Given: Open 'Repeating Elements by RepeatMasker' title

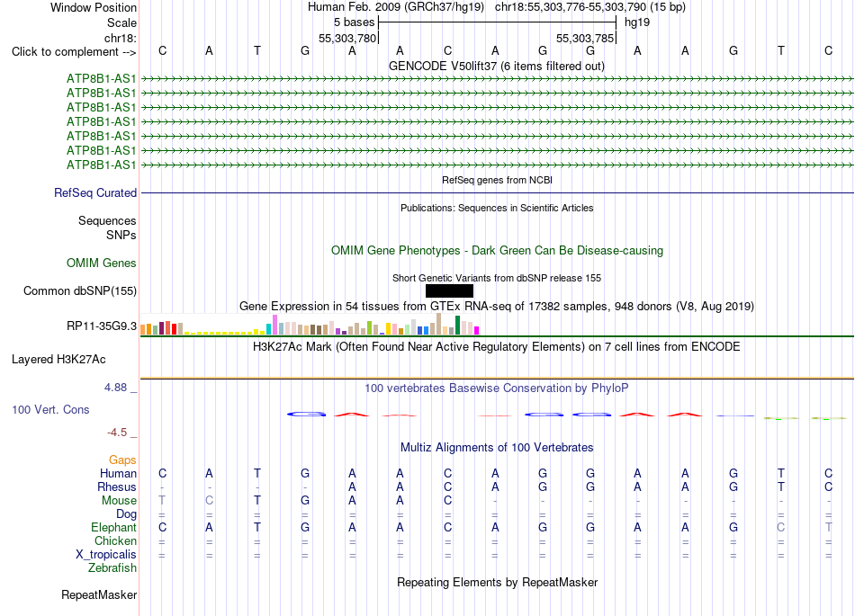Looking at the screenshot, I should point(498,582).
